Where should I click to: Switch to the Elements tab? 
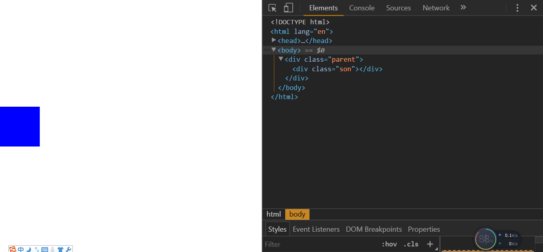tap(323, 8)
